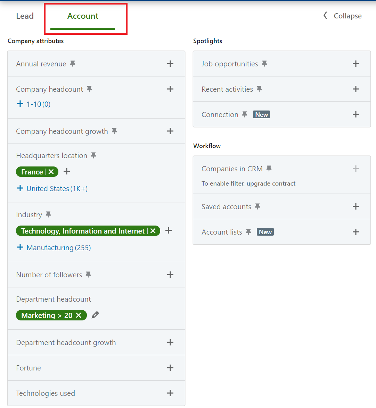Expand the Technologies used filter
This screenshot has width=376, height=408.
pyautogui.click(x=170, y=393)
